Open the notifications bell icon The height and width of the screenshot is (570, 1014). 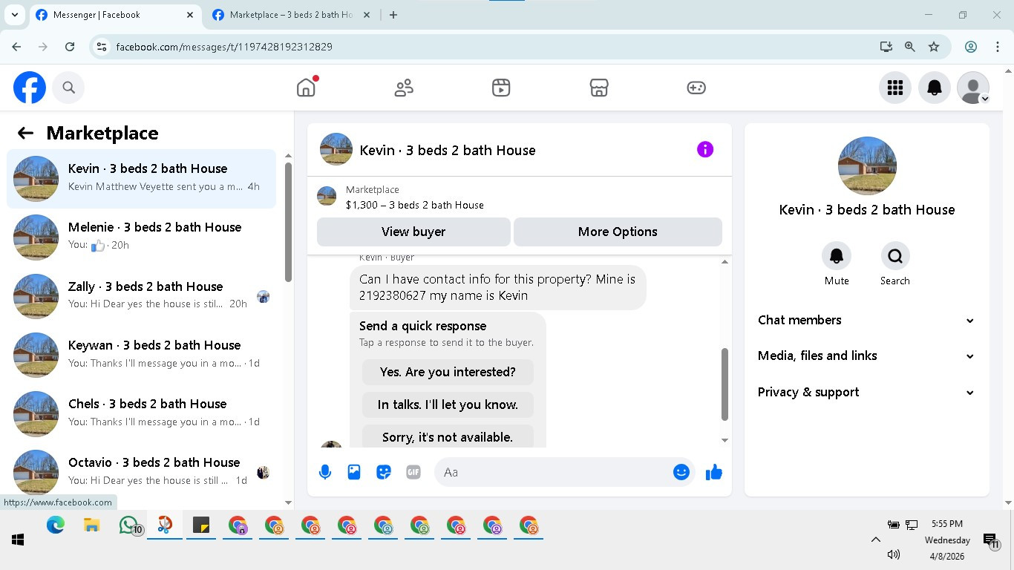(935, 88)
